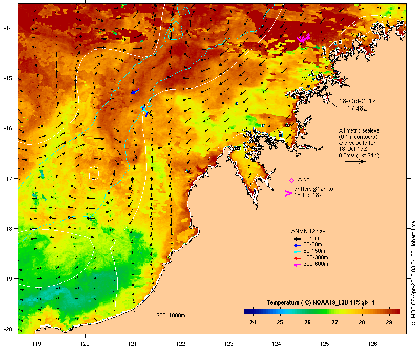Click longitude axis label 120
Viewport: 420px width, 348px height.
pyautogui.click(x=85, y=344)
